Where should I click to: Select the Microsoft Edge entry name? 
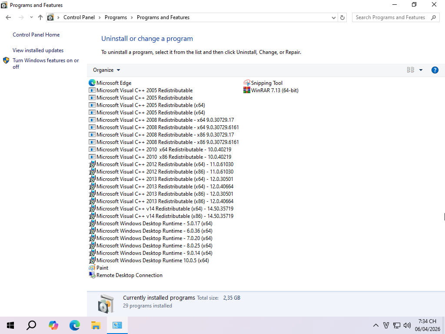pos(114,83)
